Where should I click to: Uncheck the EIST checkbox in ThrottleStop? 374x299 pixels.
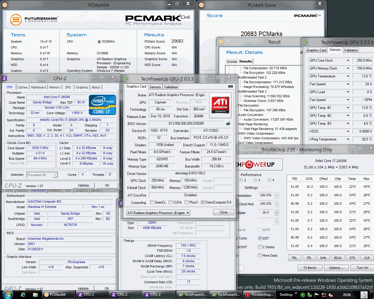pos(260,238)
